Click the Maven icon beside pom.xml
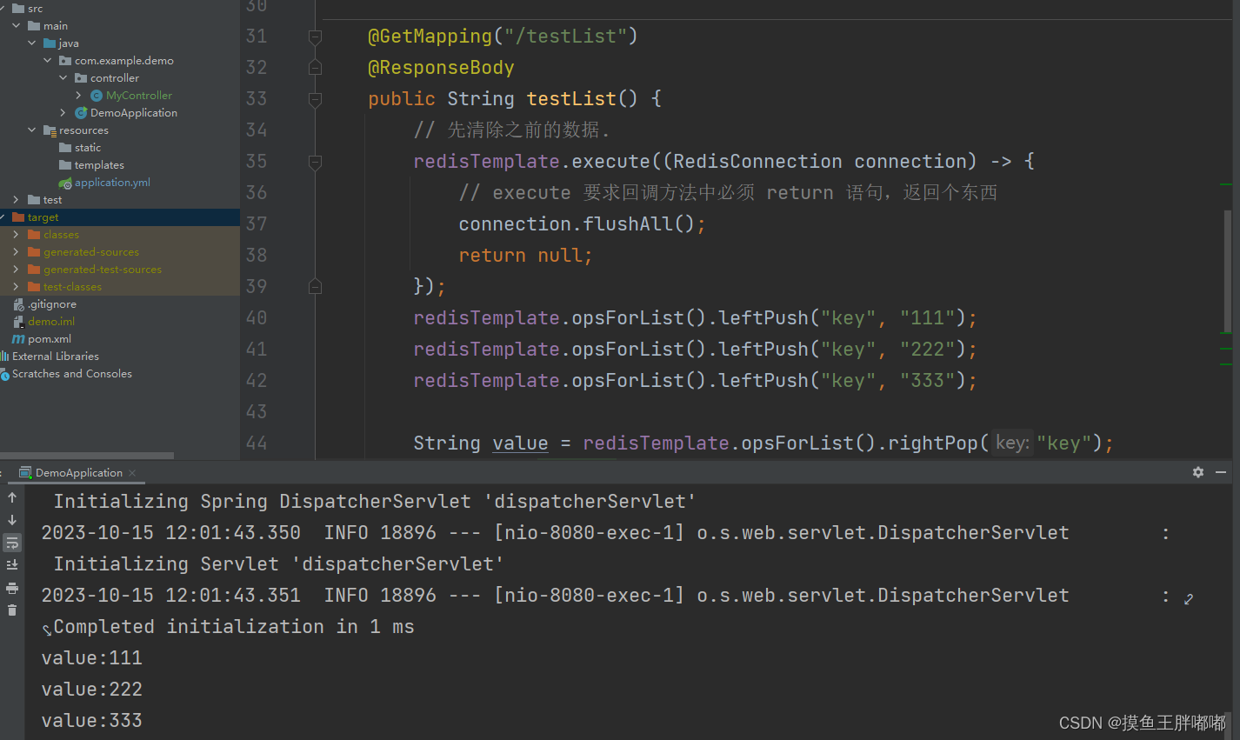This screenshot has height=740, width=1240. [18, 339]
